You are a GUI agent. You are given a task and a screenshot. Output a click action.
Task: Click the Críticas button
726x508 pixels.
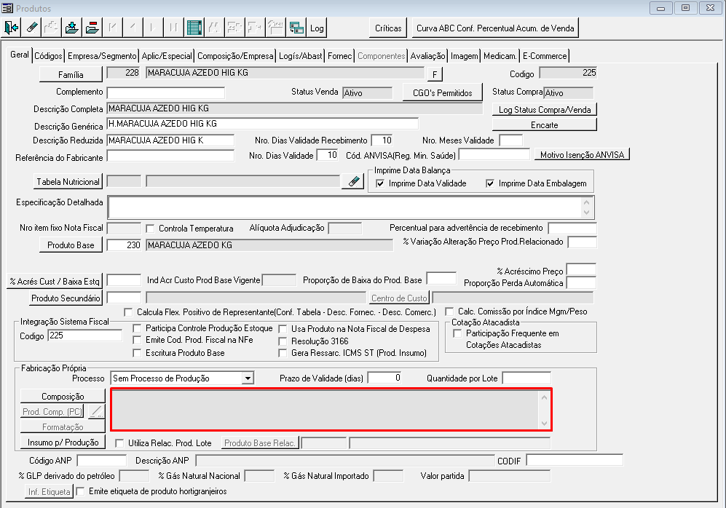tap(388, 28)
